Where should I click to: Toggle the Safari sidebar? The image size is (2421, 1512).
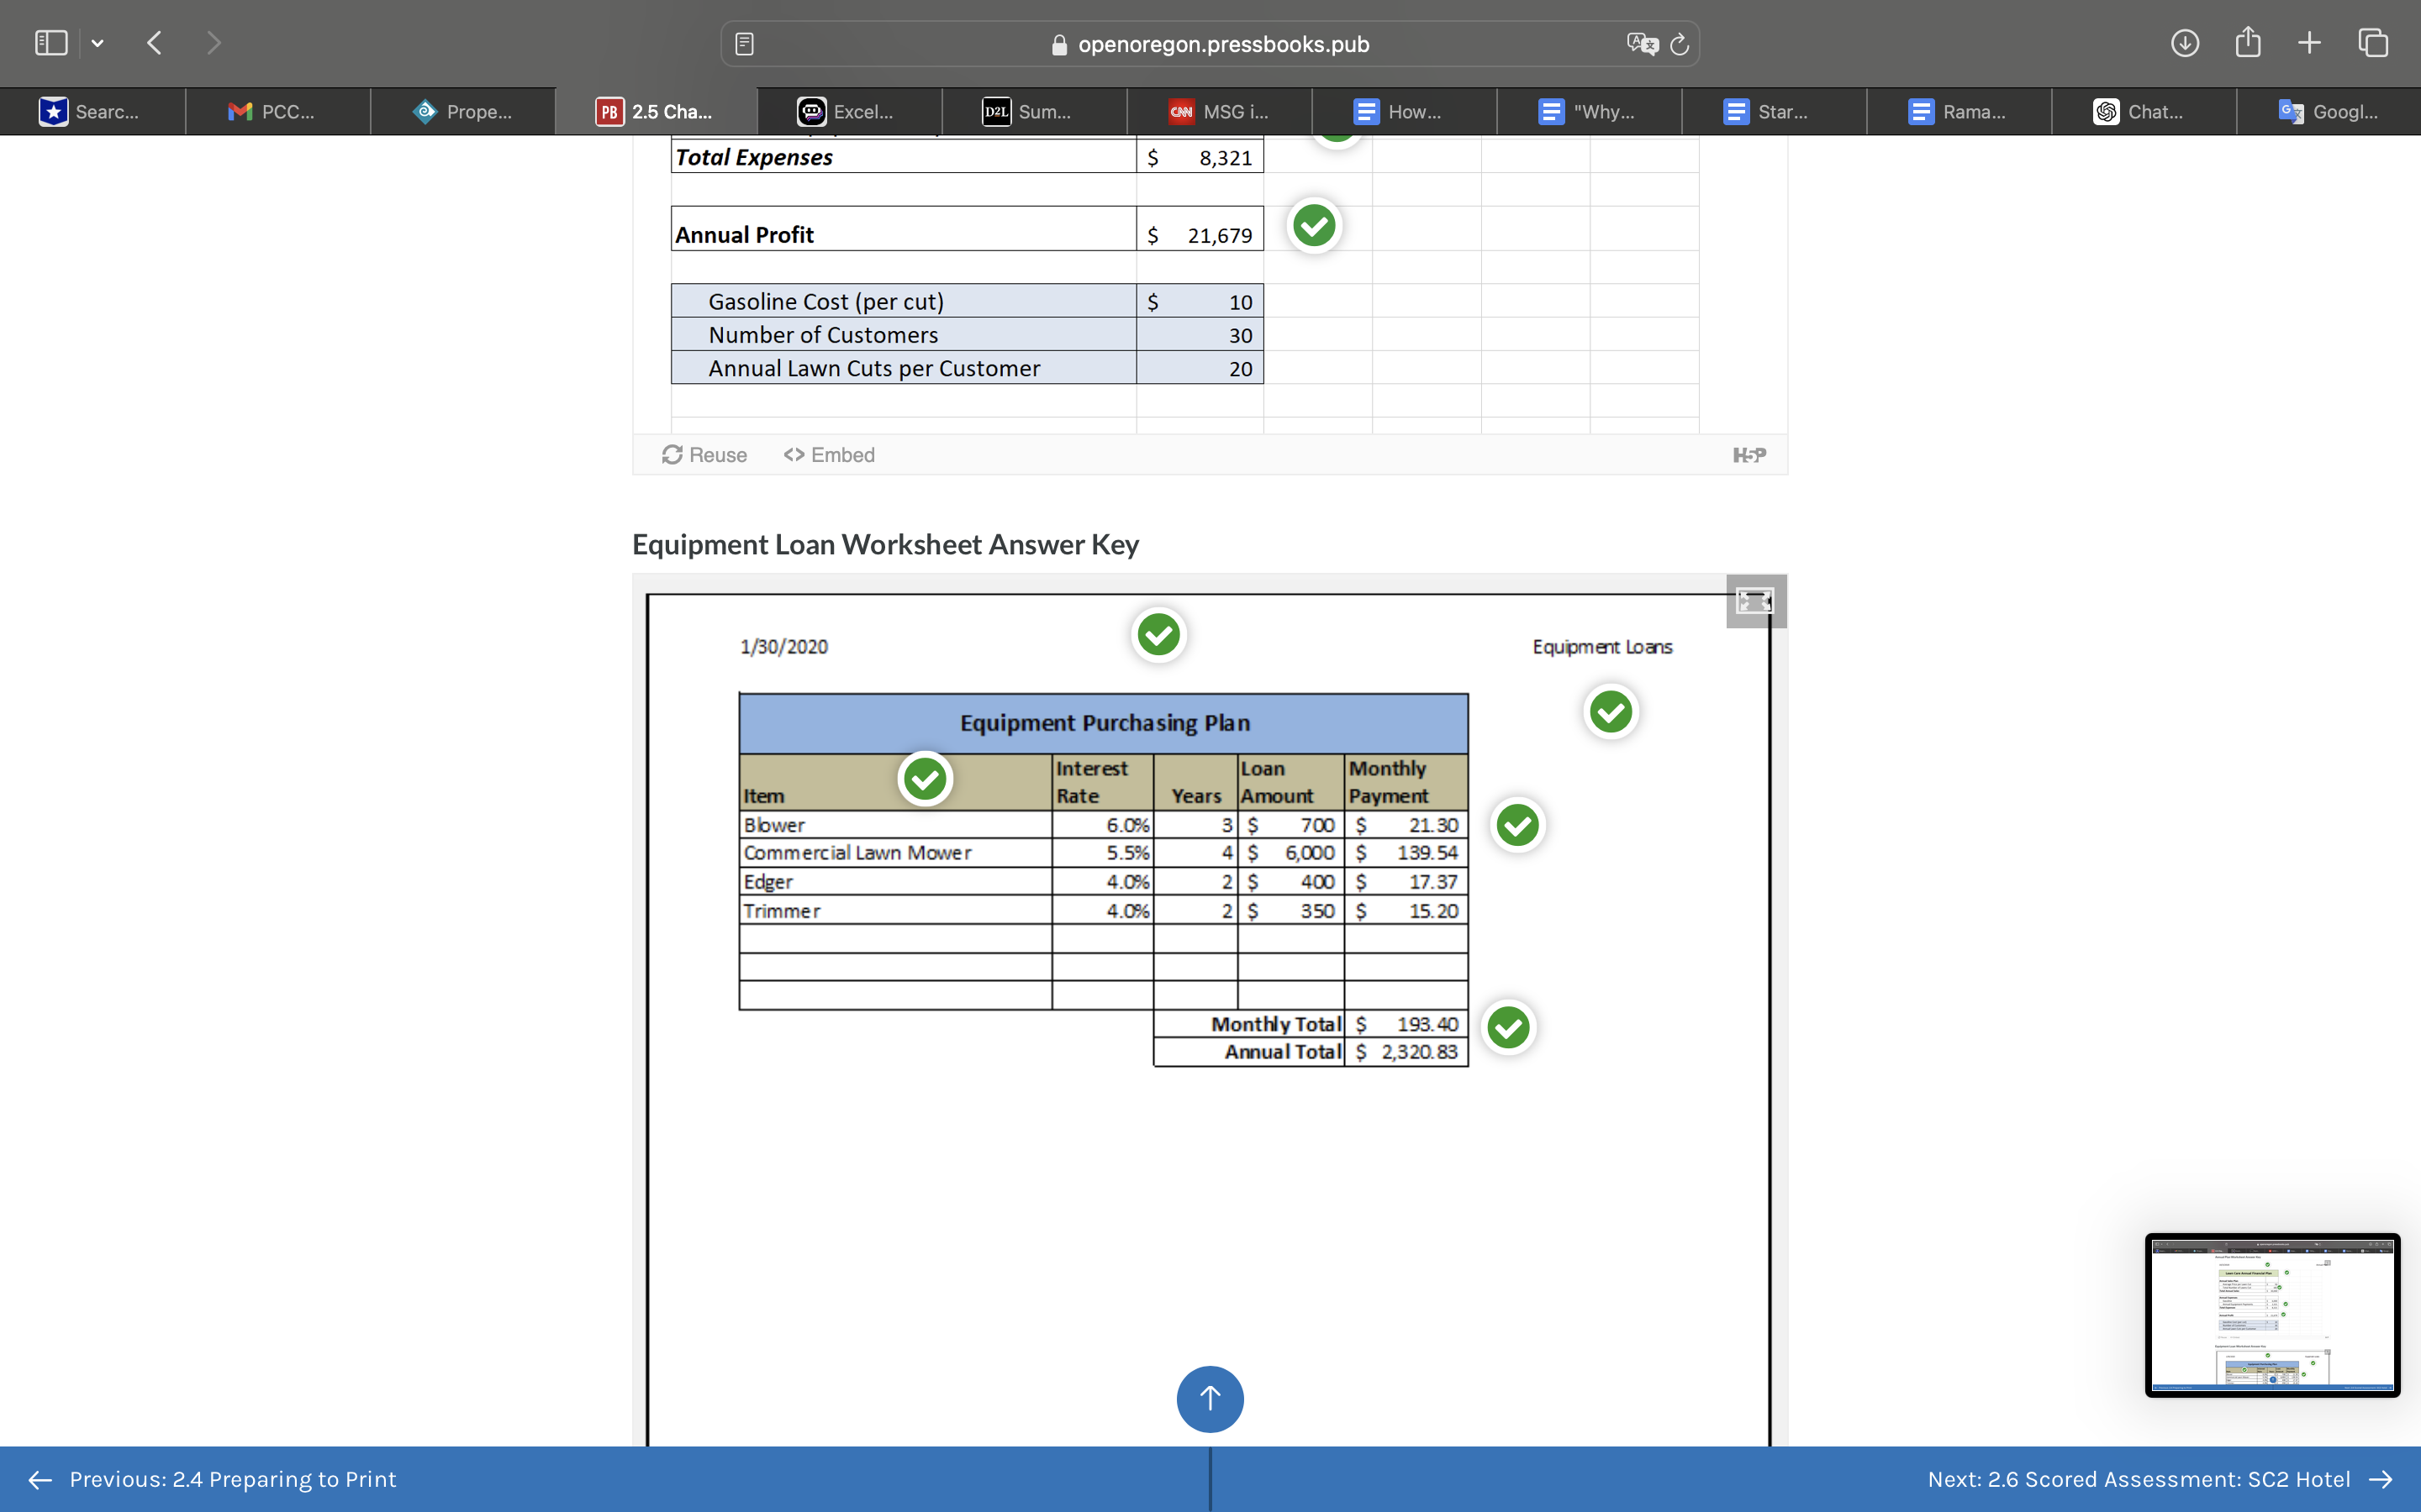click(x=50, y=42)
